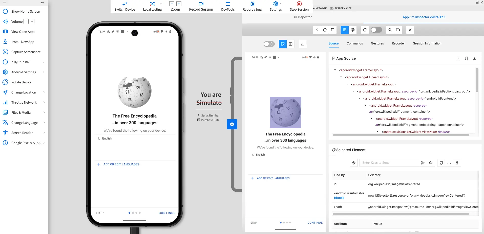Image resolution: width=484 pixels, height=234 pixels.
Task: Expand Android Settings submenu
Action: click(x=44, y=72)
